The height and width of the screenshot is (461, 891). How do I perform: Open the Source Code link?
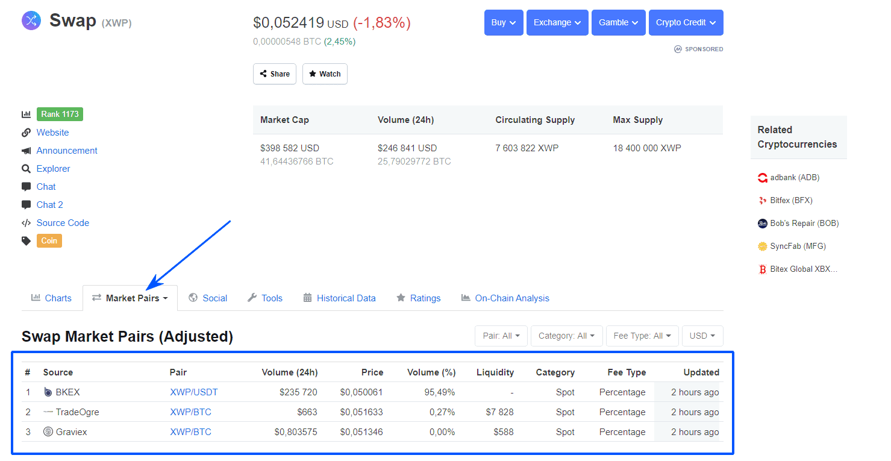pos(63,223)
